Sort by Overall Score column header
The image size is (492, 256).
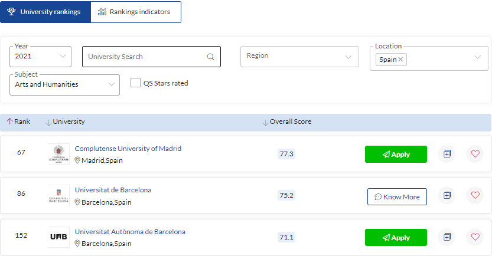[x=287, y=122]
